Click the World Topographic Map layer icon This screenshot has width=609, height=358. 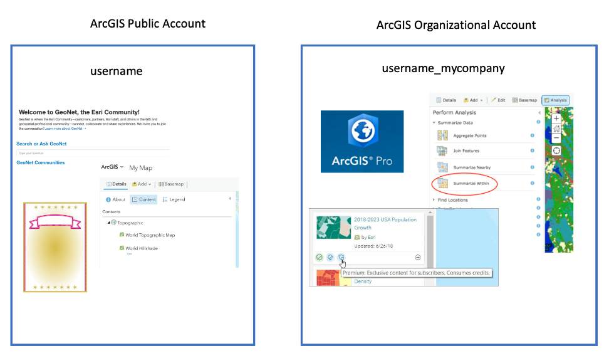click(122, 234)
